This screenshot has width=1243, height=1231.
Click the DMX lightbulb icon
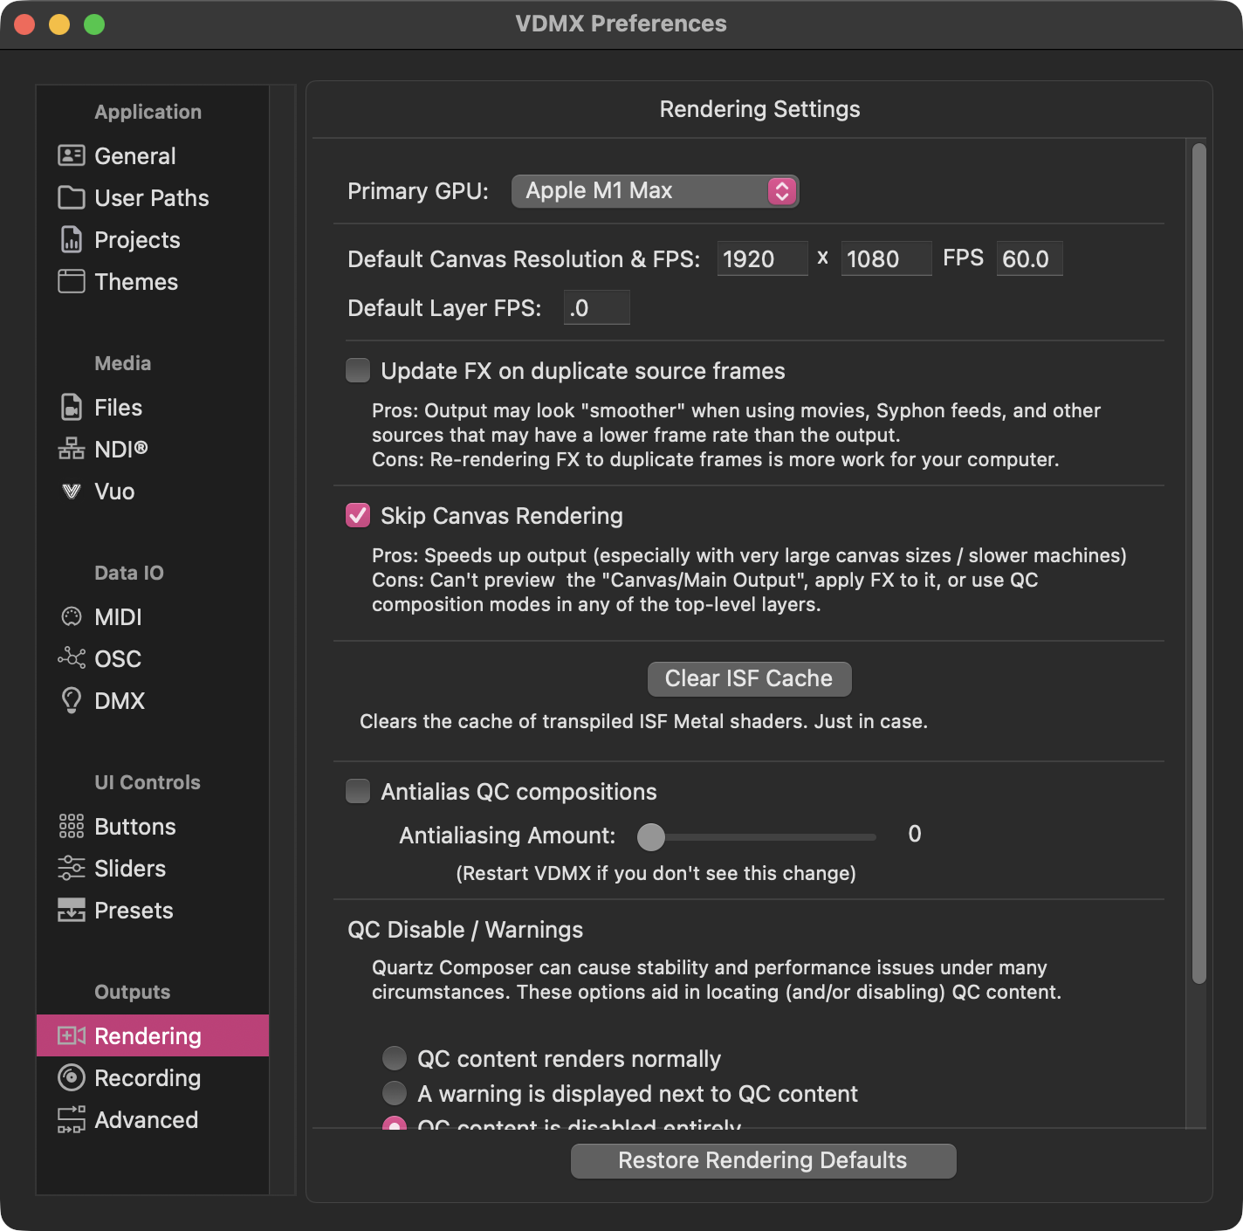point(71,701)
